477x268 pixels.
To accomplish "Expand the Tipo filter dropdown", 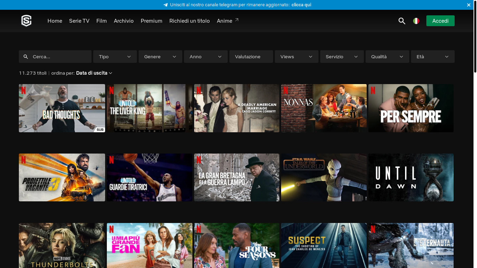I will click(115, 57).
